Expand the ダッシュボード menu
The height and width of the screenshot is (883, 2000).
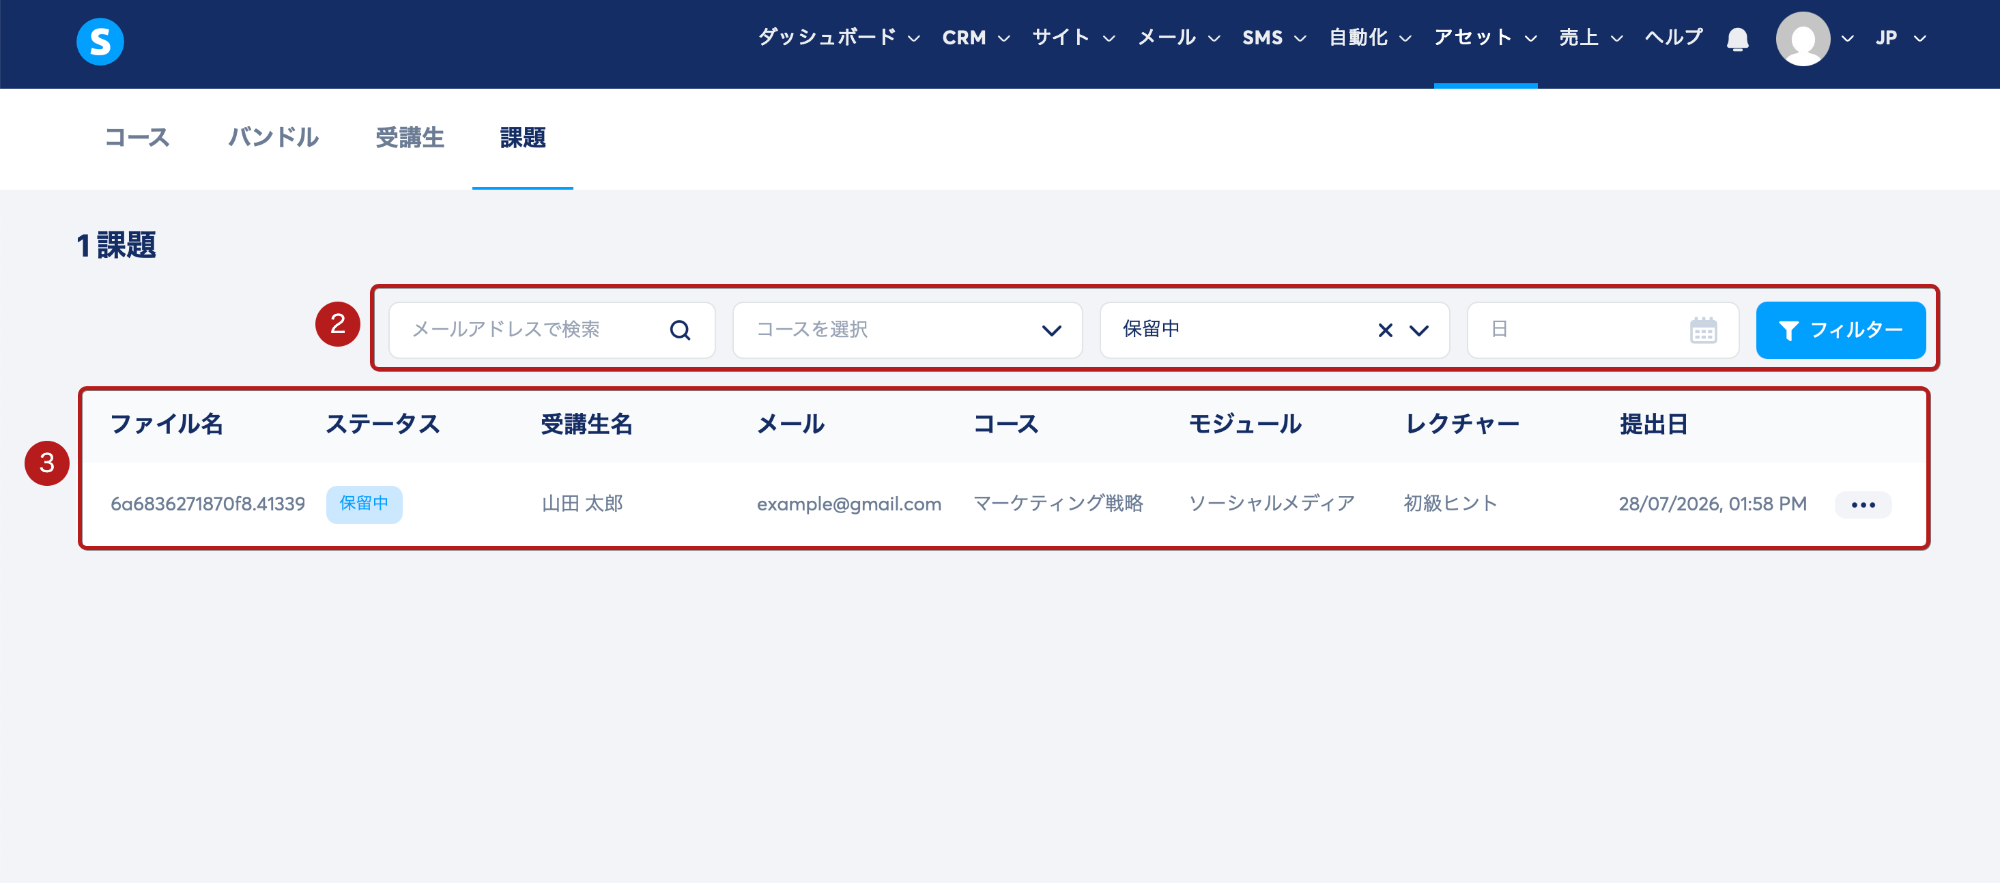click(838, 38)
